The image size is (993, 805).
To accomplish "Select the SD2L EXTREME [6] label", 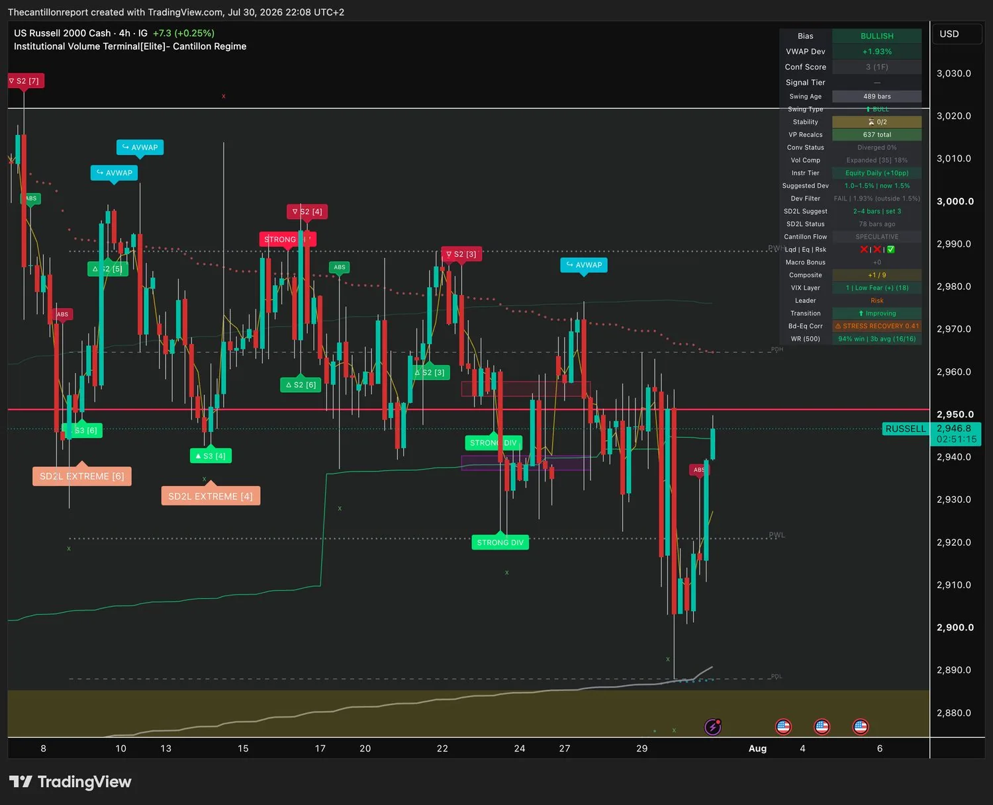I will point(82,476).
